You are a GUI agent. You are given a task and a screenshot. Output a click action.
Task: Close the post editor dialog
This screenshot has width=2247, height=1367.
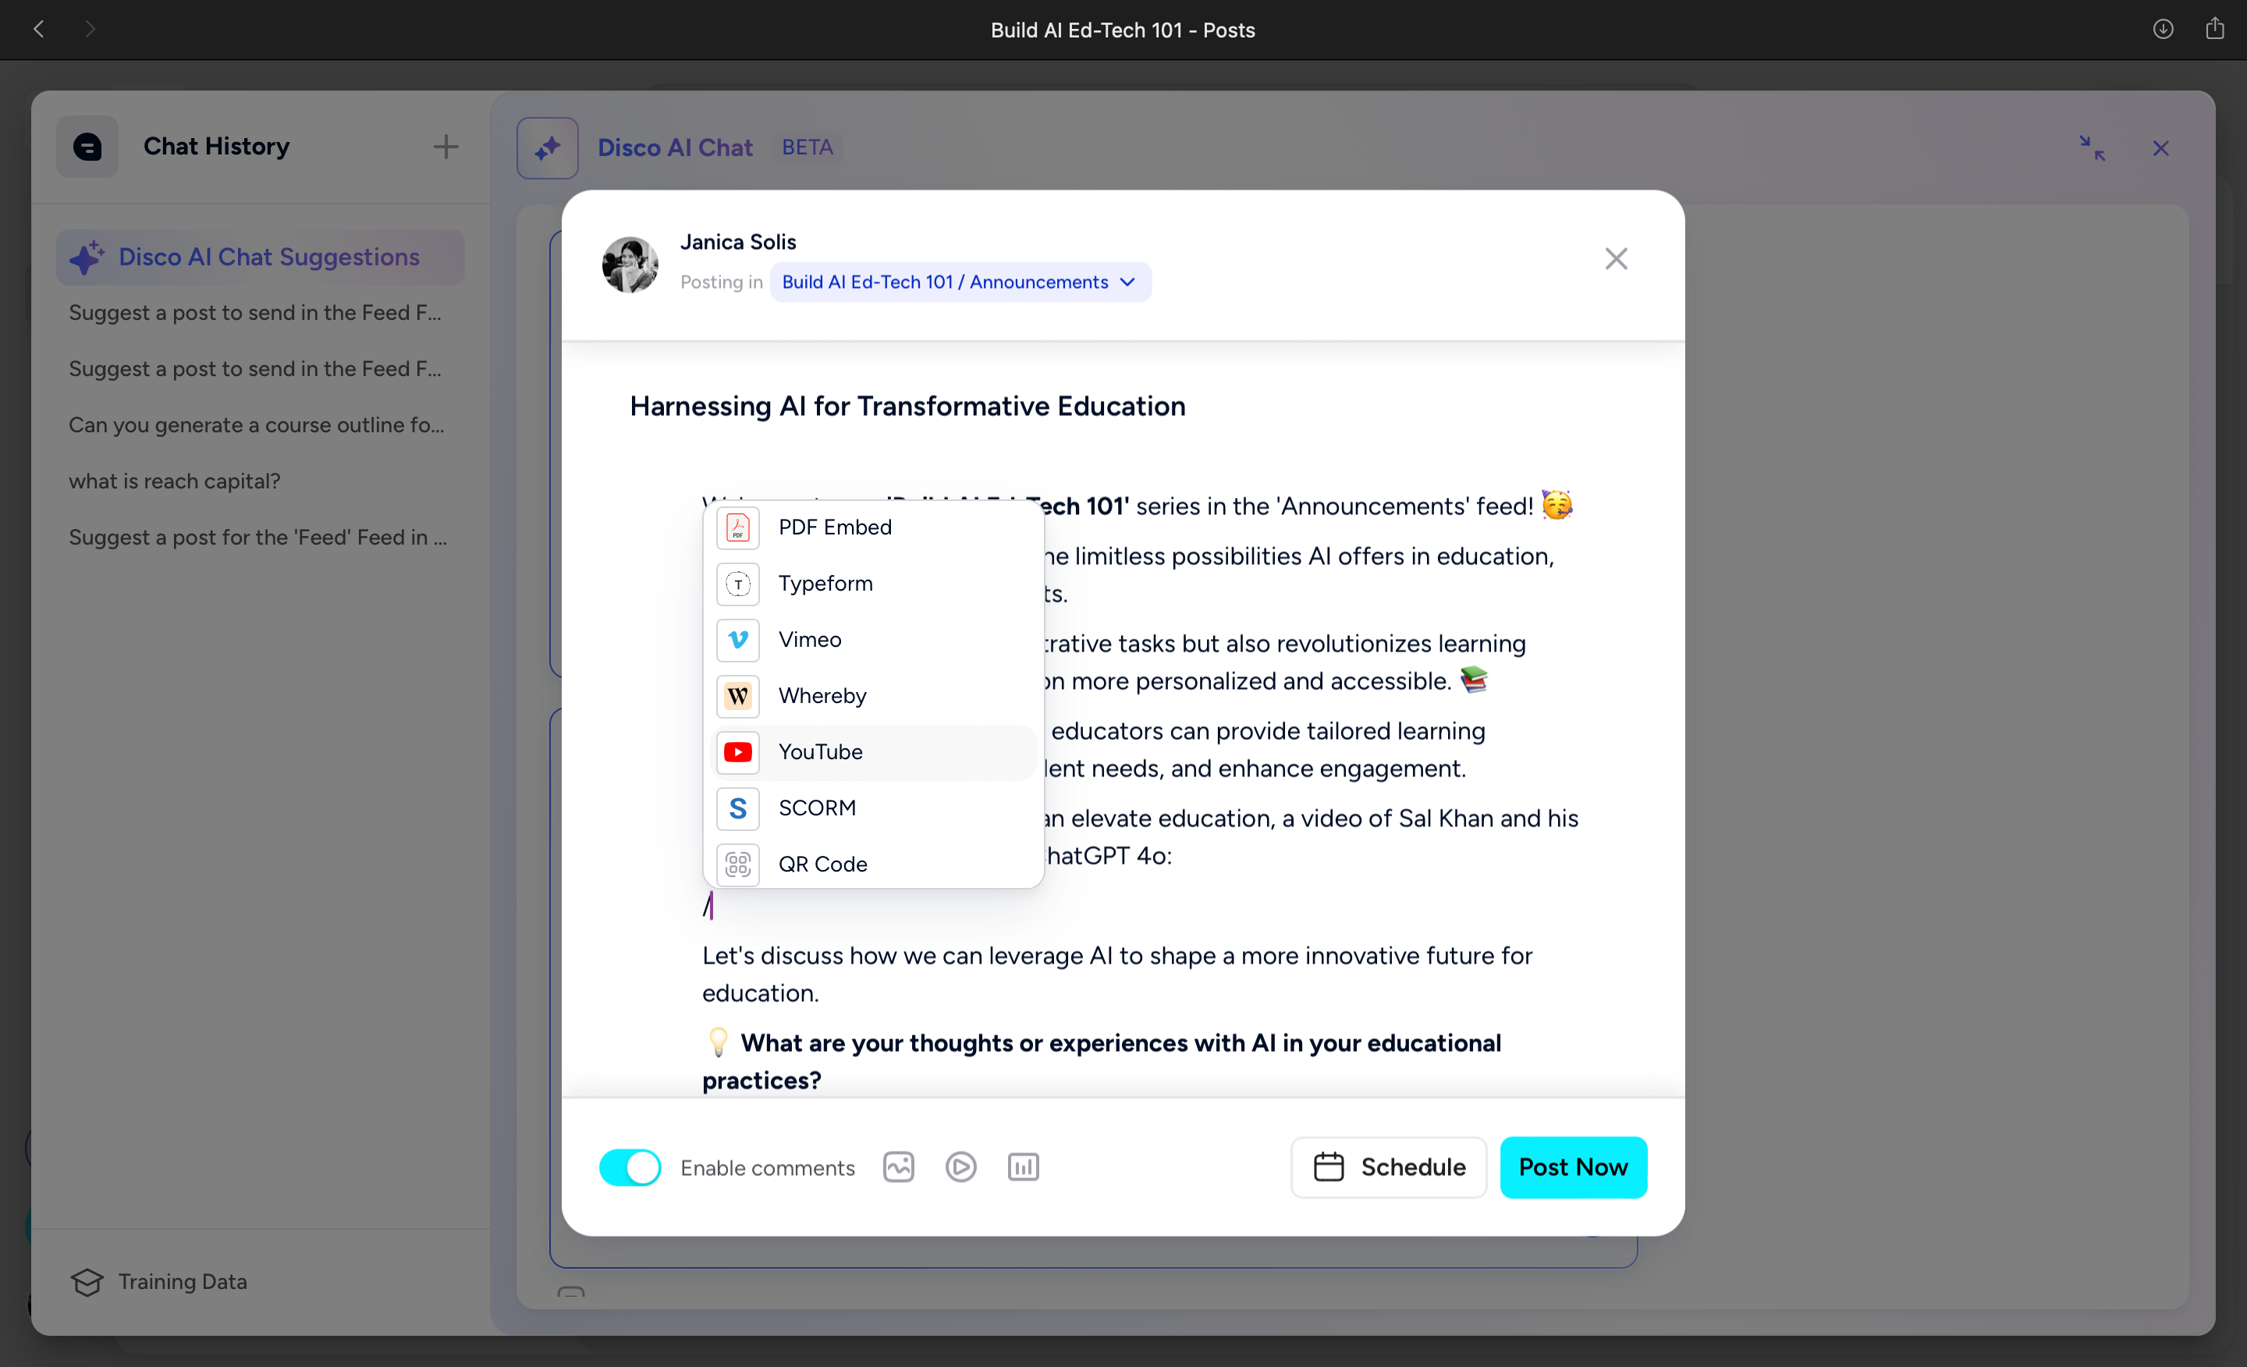pyautogui.click(x=1616, y=259)
